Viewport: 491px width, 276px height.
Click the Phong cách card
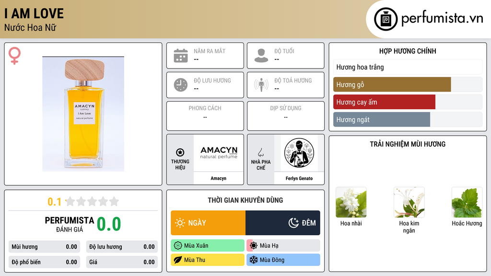[205, 116]
